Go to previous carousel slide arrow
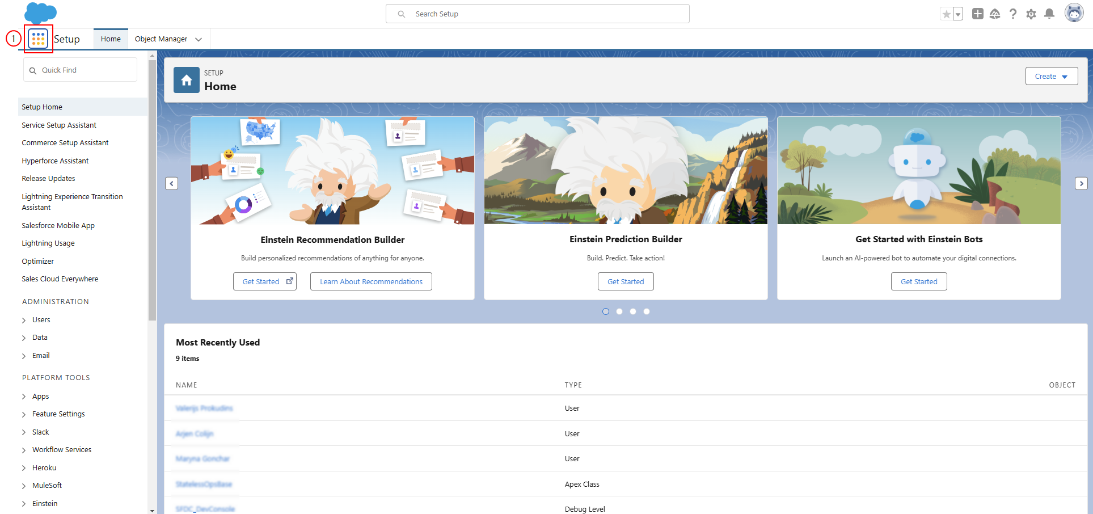 [172, 183]
